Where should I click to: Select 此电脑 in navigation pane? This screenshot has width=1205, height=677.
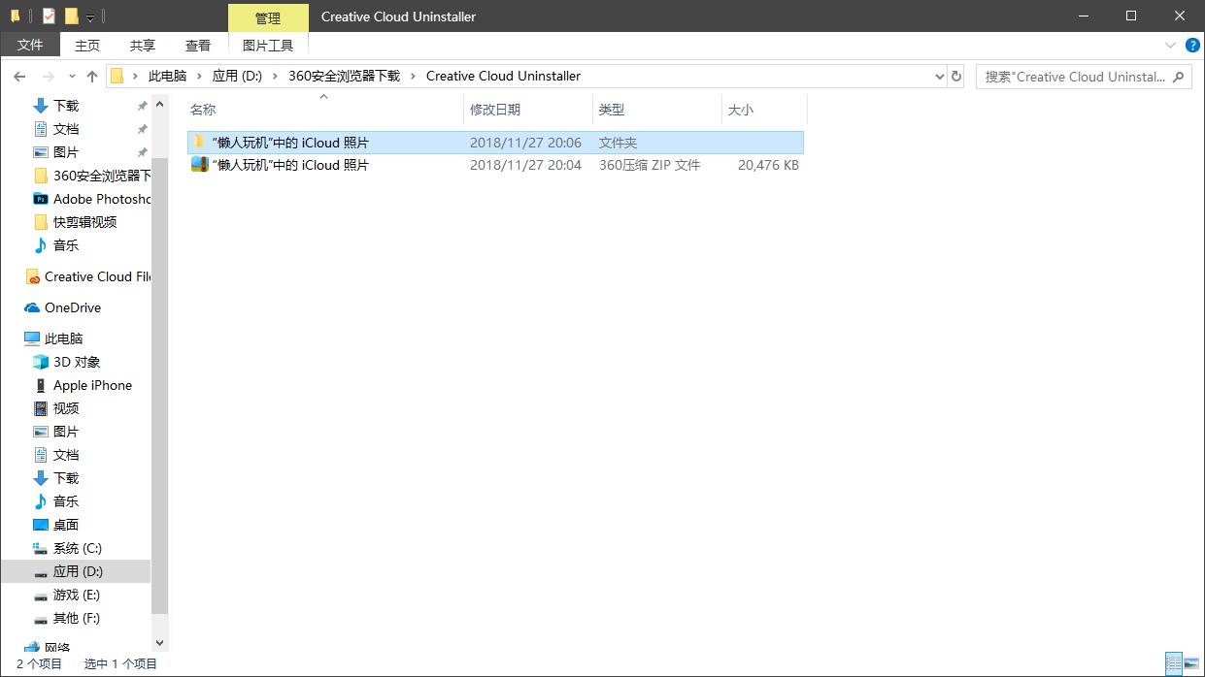pyautogui.click(x=64, y=338)
